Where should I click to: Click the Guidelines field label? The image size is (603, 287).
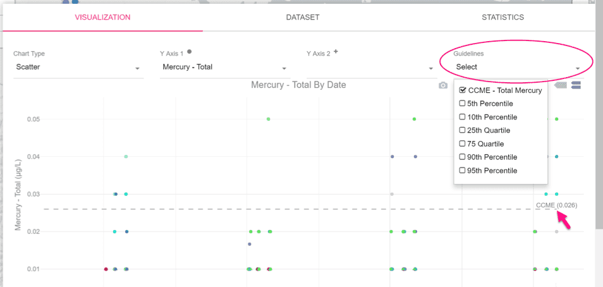click(468, 54)
